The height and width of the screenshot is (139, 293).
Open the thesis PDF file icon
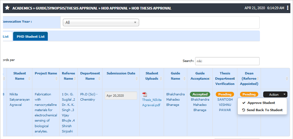pyautogui.click(x=145, y=95)
